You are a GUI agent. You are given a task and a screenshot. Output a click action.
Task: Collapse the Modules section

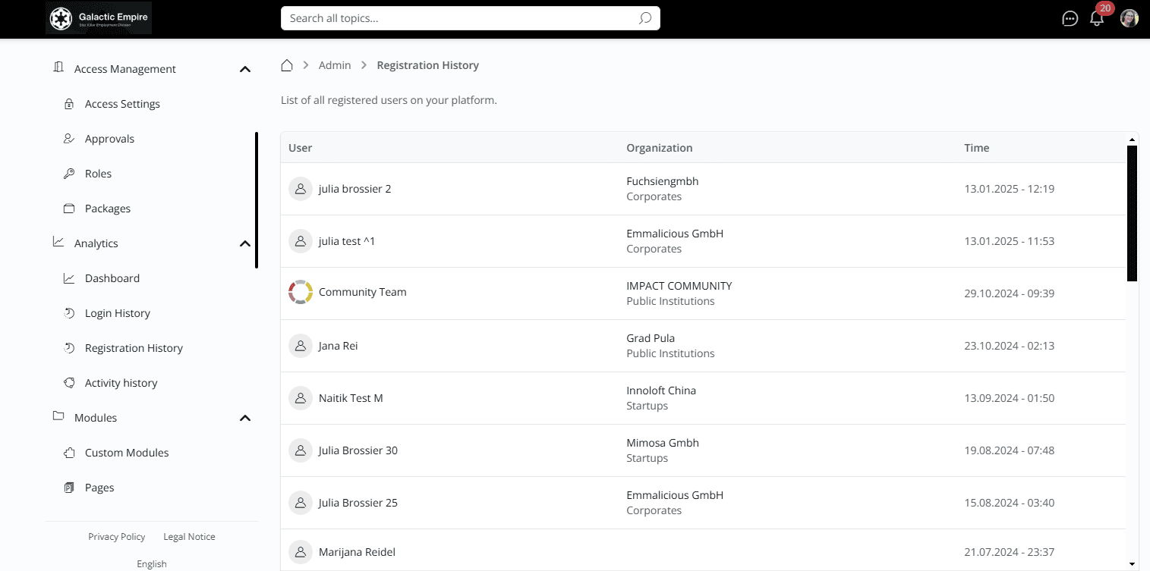click(245, 418)
